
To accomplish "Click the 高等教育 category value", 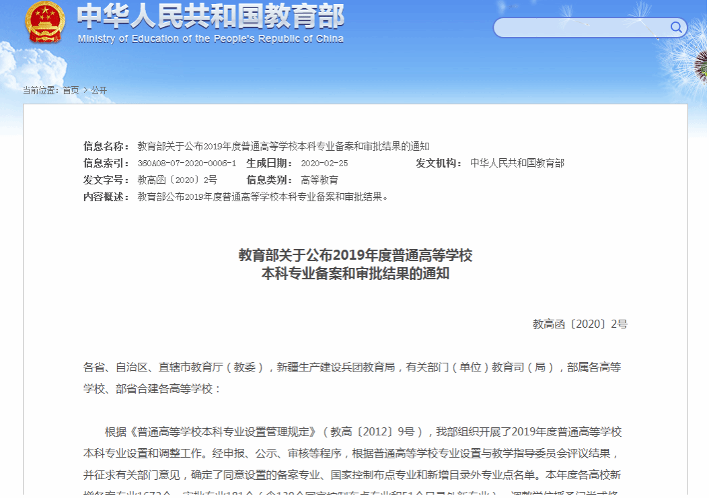I will (x=320, y=180).
